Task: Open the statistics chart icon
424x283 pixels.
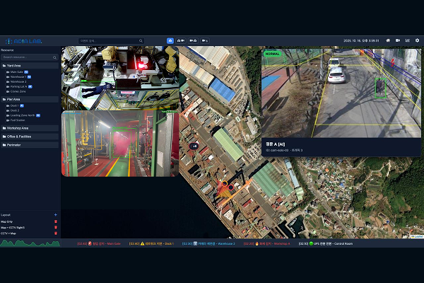Action: (x=408, y=40)
